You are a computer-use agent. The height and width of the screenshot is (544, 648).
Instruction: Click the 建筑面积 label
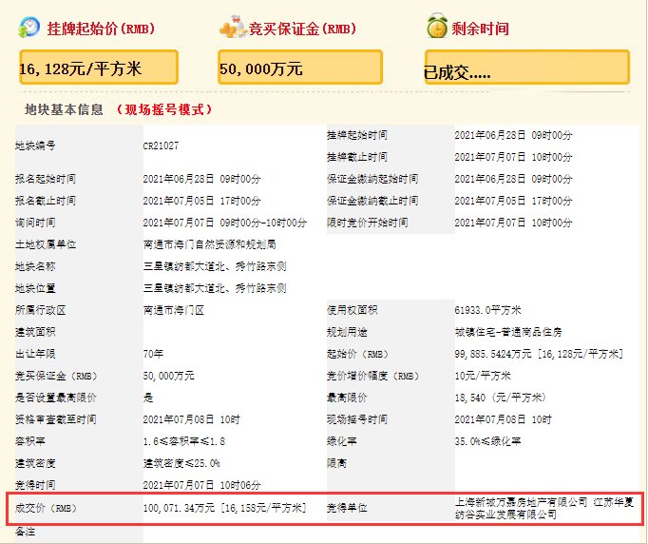(x=35, y=332)
